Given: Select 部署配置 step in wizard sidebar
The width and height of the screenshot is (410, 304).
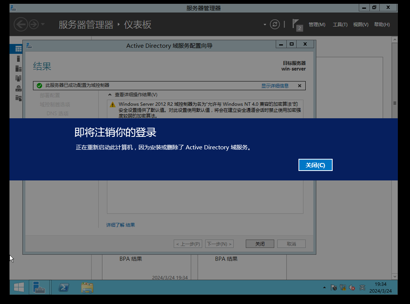Looking at the screenshot, I should [50, 95].
